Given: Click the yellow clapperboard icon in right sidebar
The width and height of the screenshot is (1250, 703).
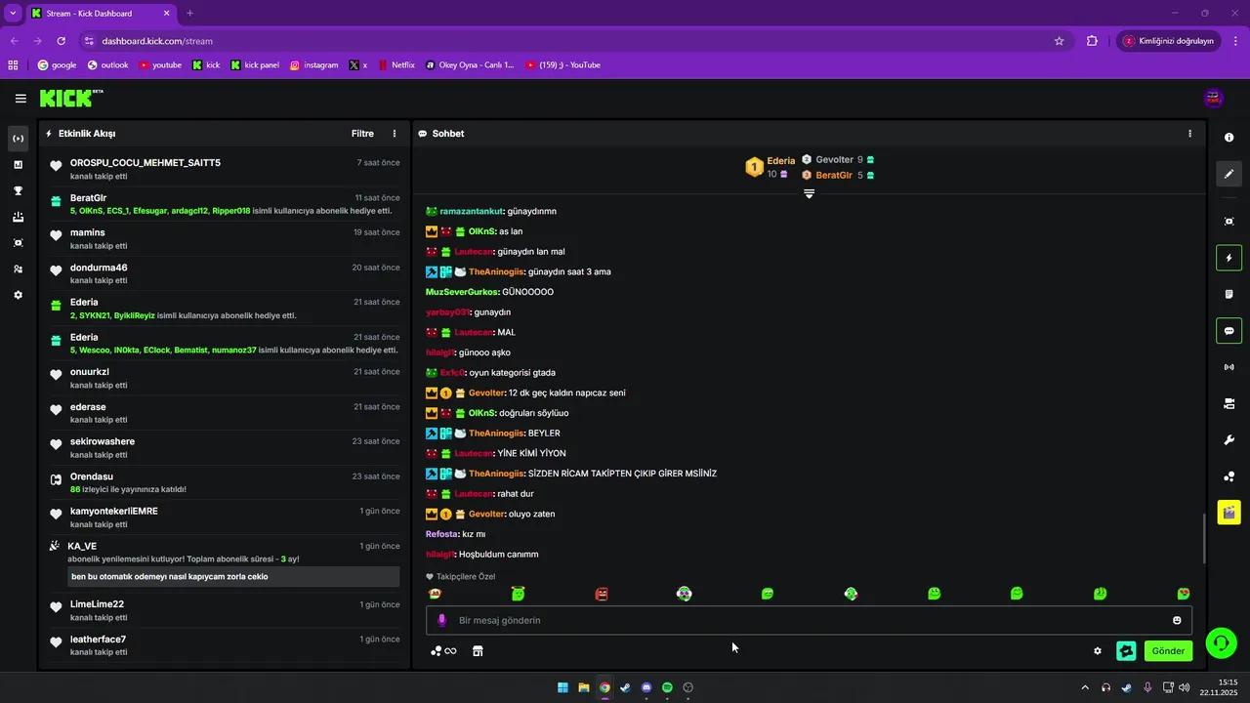Looking at the screenshot, I should pyautogui.click(x=1229, y=512).
